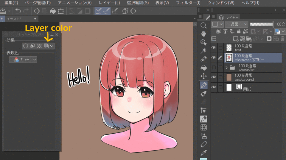Choose the Auto Select magic wand tool
286x160 pixels.
pos(204,50)
